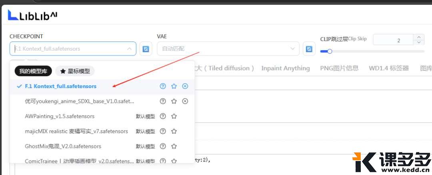Collapse the CHECKPOINT dropdown

pyautogui.click(x=129, y=49)
